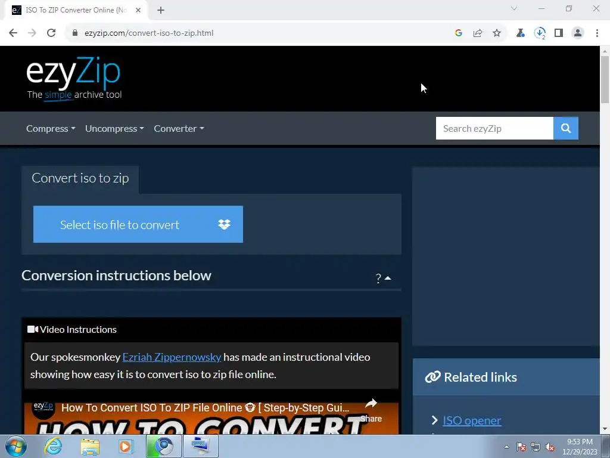This screenshot has width=610, height=458.
Task: Click the Action Center flag icon
Action: pos(521,447)
